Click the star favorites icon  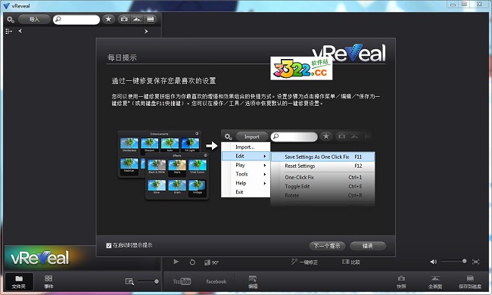(x=108, y=20)
